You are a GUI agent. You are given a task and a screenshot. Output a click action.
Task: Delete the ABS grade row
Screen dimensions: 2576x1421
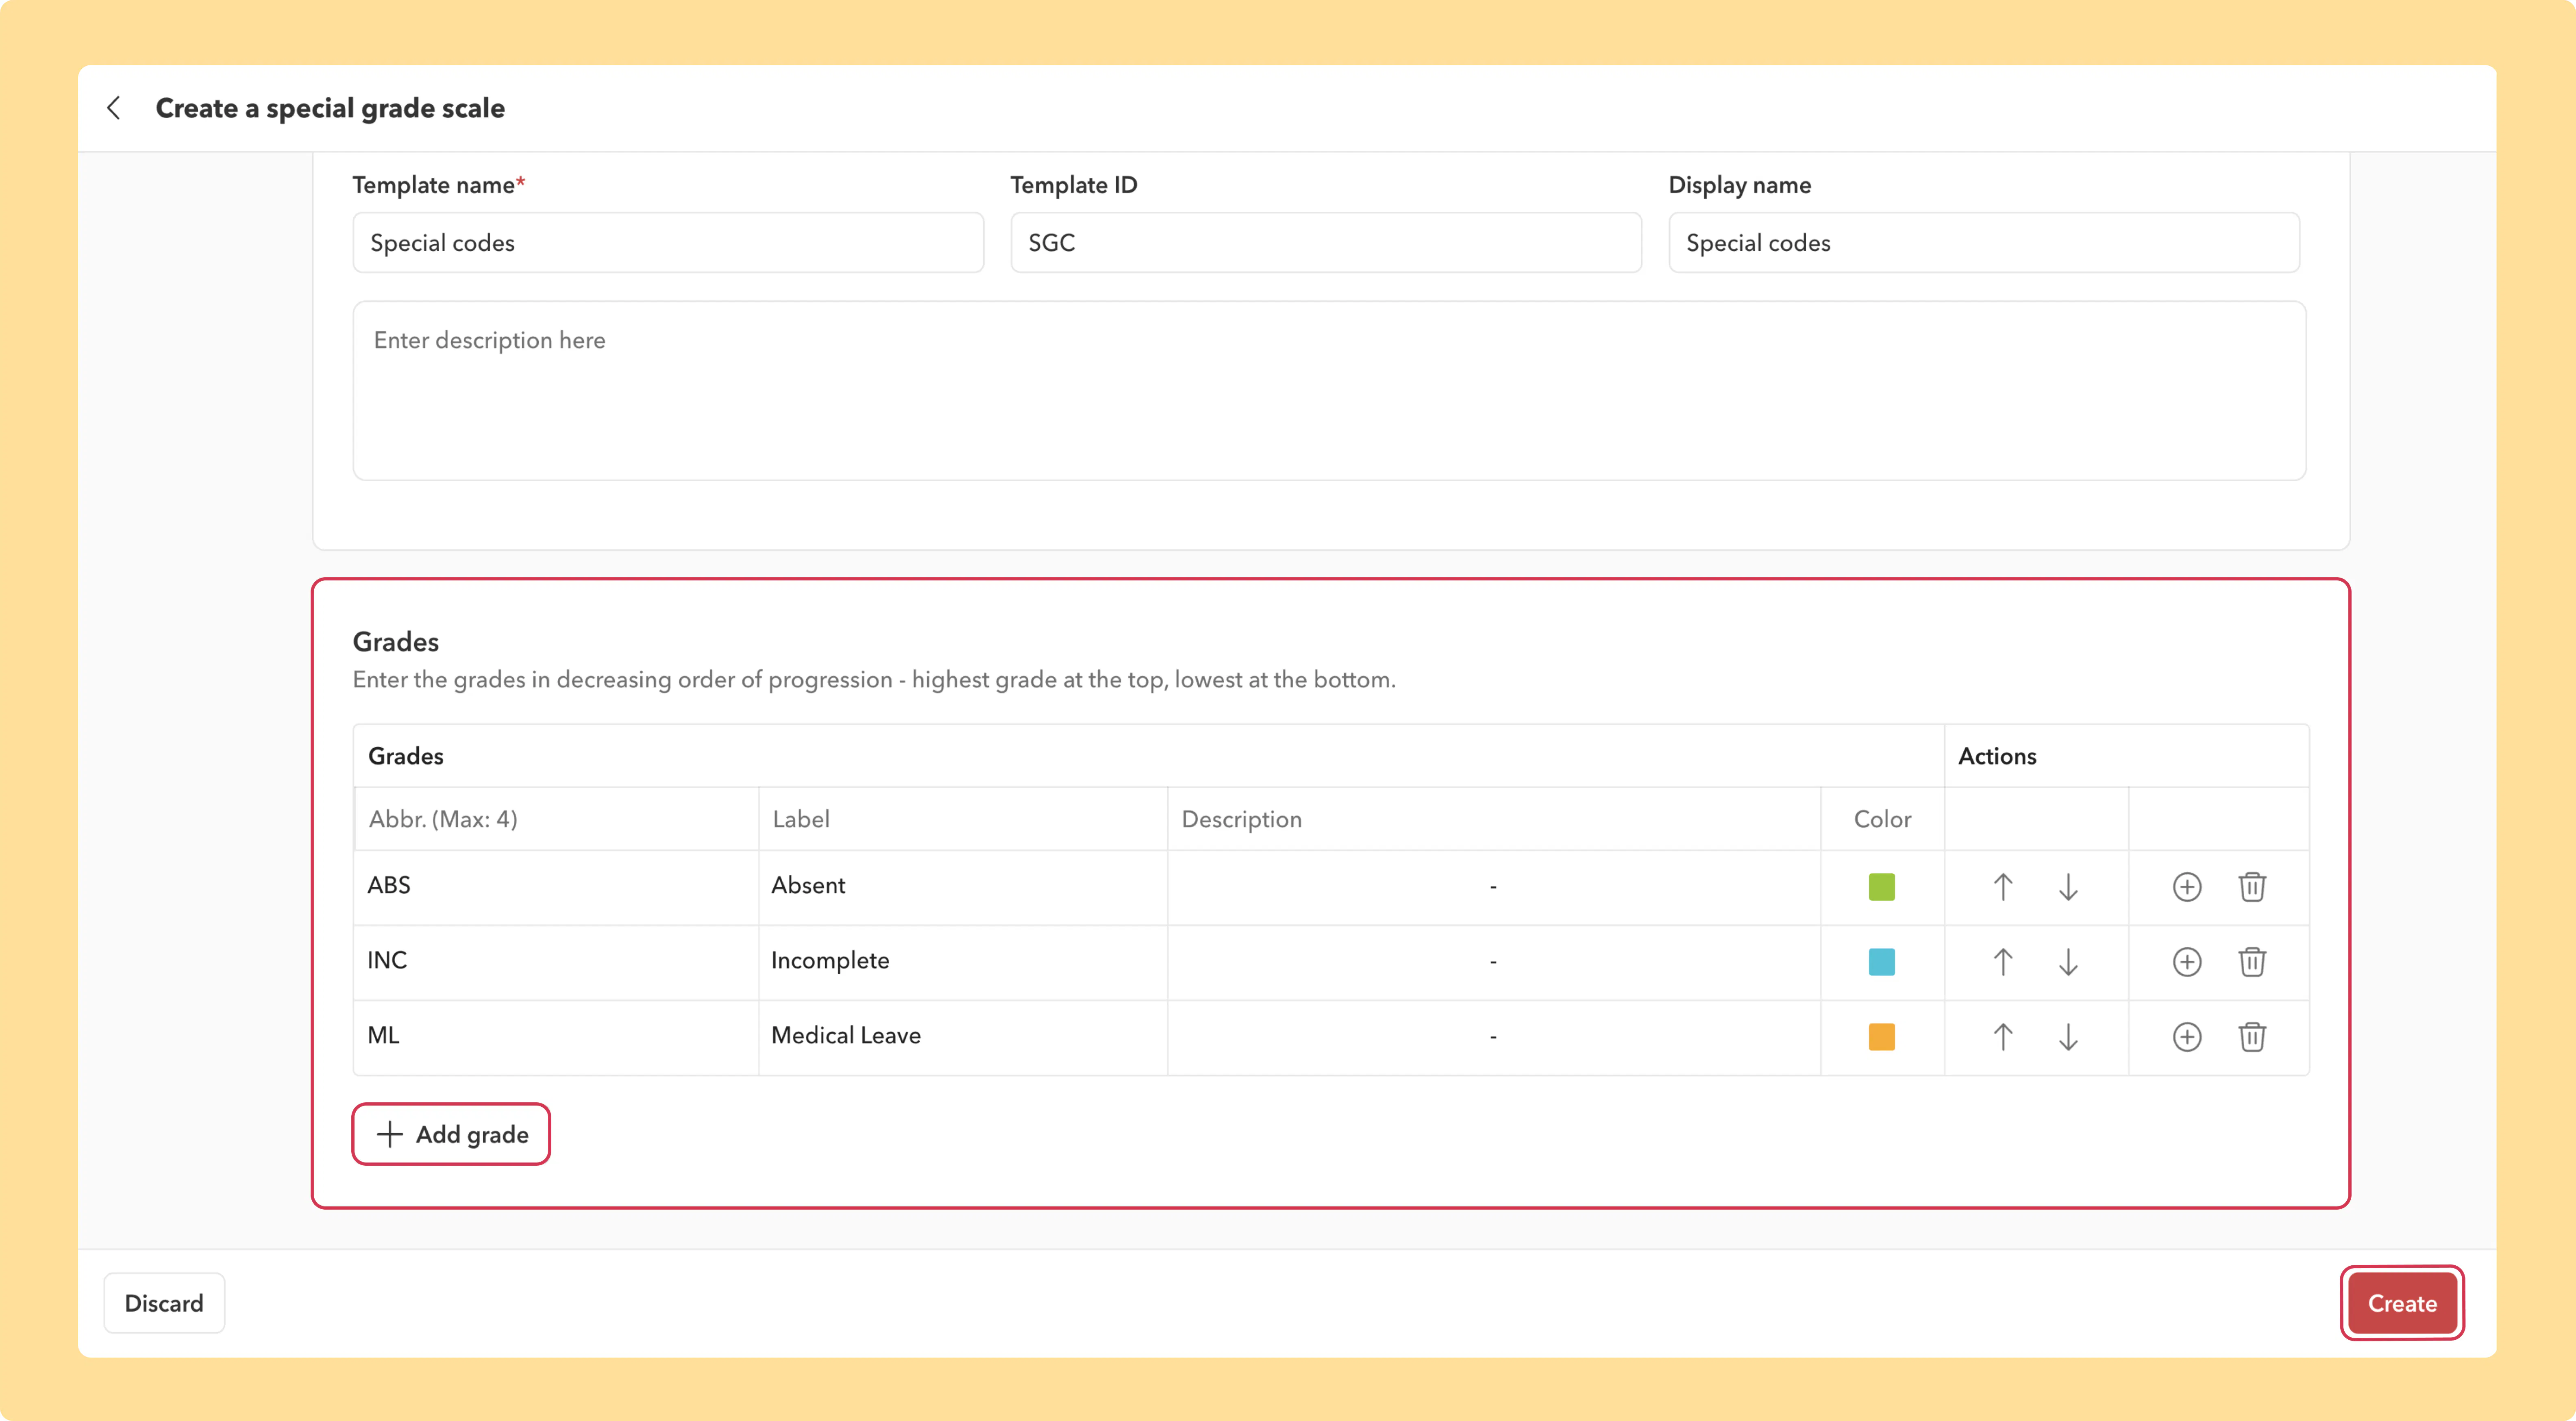click(2252, 887)
